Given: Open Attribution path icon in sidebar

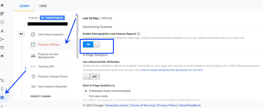Looking at the screenshot, I should coord(2,81).
